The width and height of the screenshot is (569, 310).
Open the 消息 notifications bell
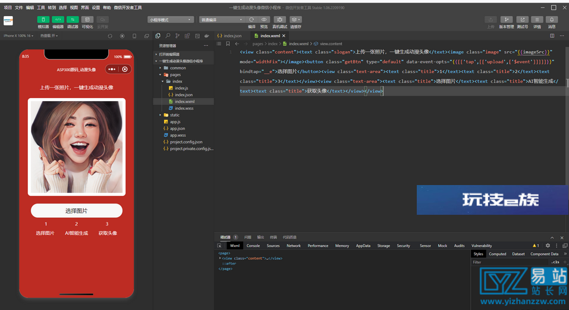click(x=552, y=20)
